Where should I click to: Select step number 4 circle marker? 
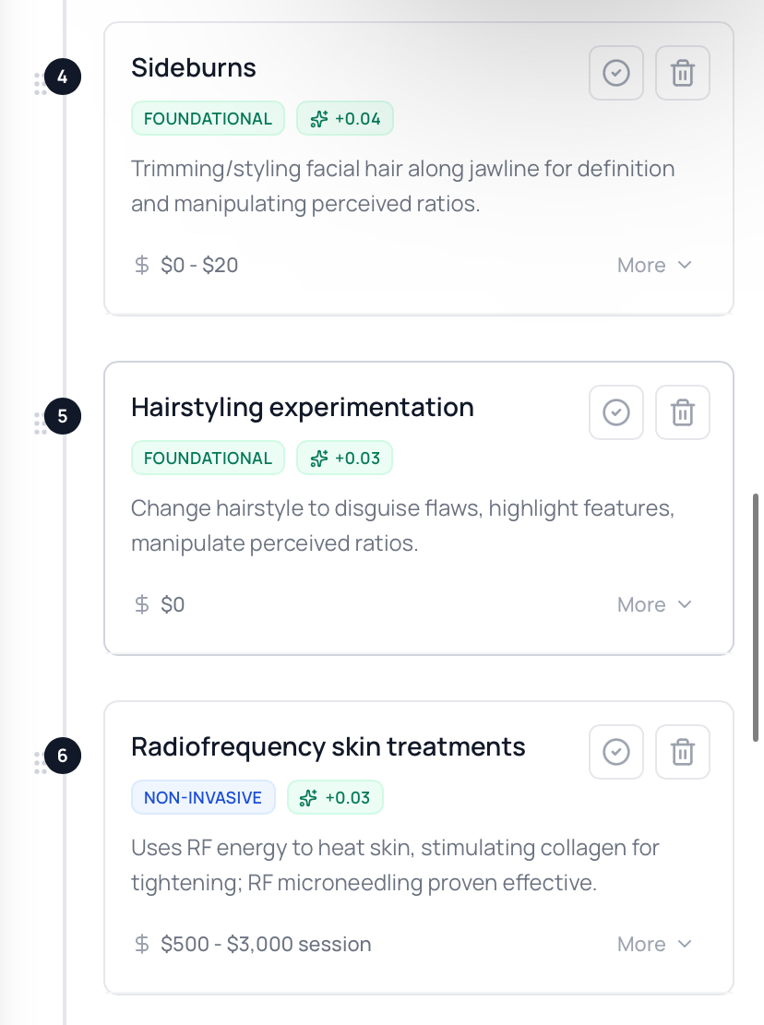point(63,77)
